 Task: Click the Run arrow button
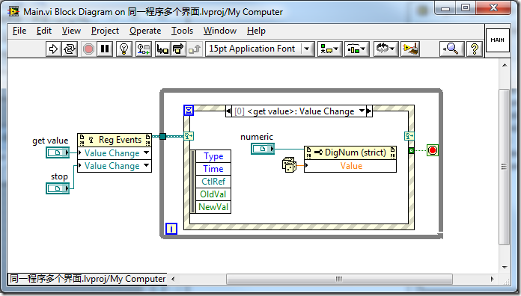pyautogui.click(x=53, y=49)
